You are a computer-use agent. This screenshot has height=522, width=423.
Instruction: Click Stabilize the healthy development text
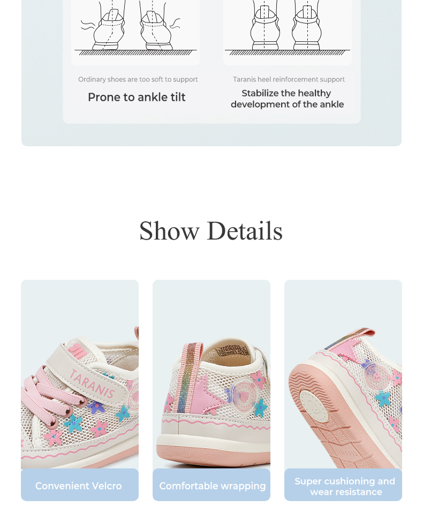[287, 99]
